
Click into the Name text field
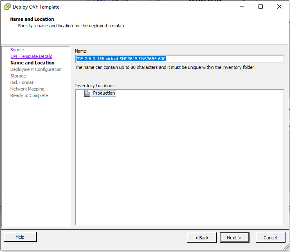[x=180, y=59]
